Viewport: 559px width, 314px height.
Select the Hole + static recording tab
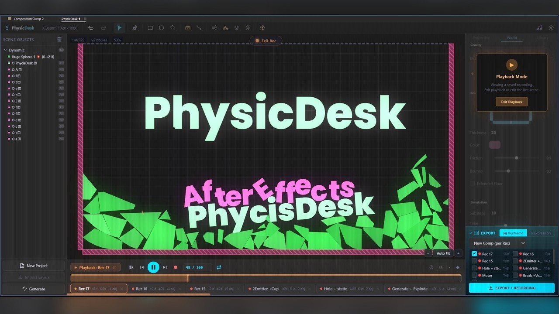pos(350,289)
